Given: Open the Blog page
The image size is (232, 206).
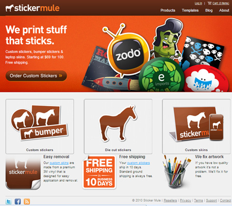Looking at the screenshot, I should [x=209, y=10].
